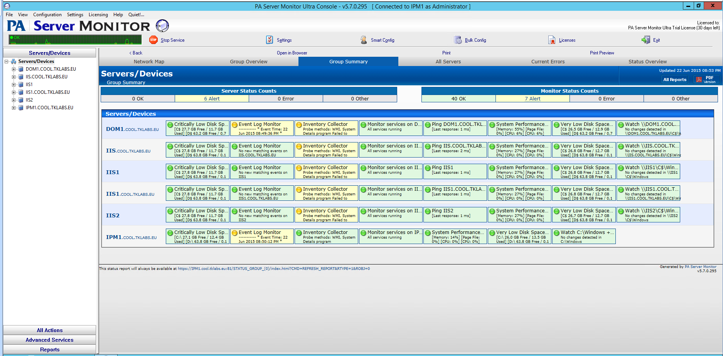
Task: Expand the IPM1.COOL.TKLABS.EU tree node
Action: point(13,108)
